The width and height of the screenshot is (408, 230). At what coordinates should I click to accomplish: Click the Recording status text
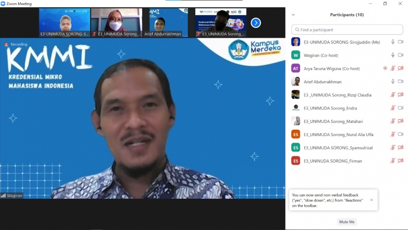pos(19,44)
